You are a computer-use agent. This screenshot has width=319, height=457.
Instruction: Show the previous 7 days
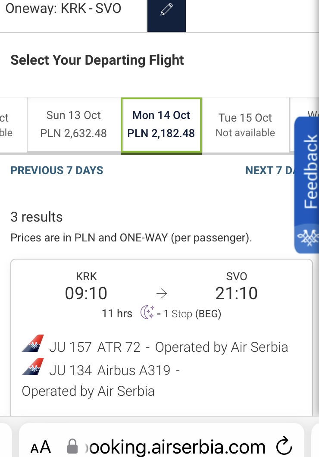click(x=57, y=170)
